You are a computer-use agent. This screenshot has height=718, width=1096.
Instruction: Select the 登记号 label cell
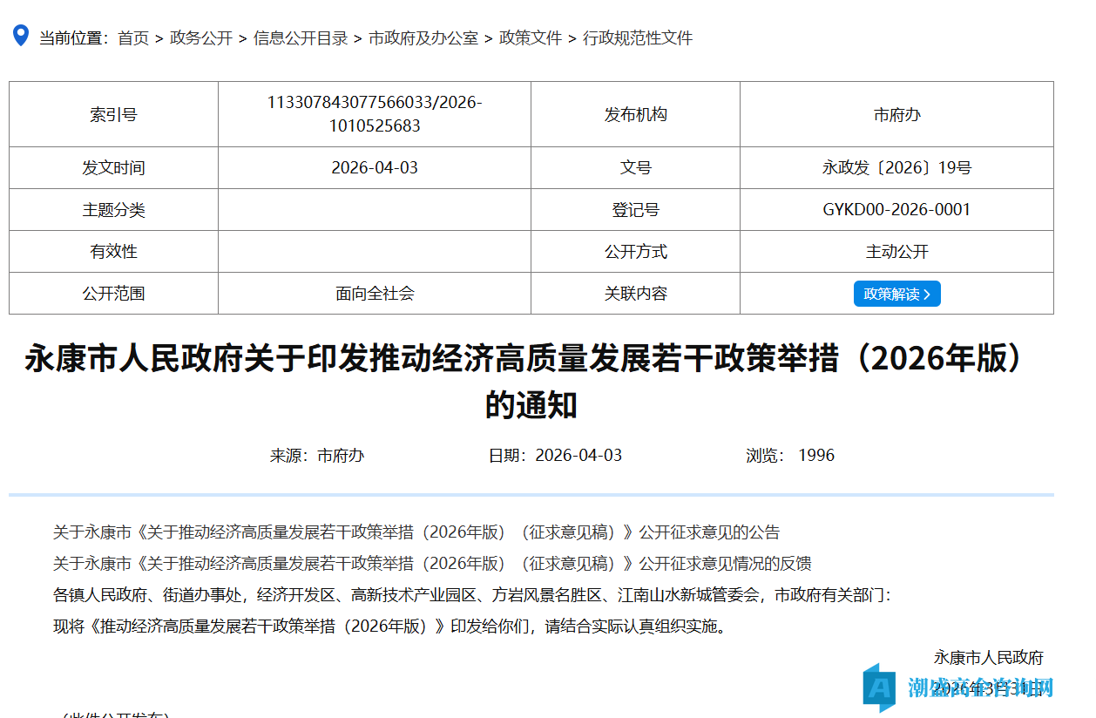pyautogui.click(x=636, y=209)
